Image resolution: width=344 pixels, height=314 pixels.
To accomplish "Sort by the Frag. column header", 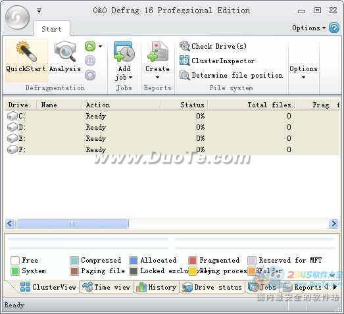I will [317, 105].
